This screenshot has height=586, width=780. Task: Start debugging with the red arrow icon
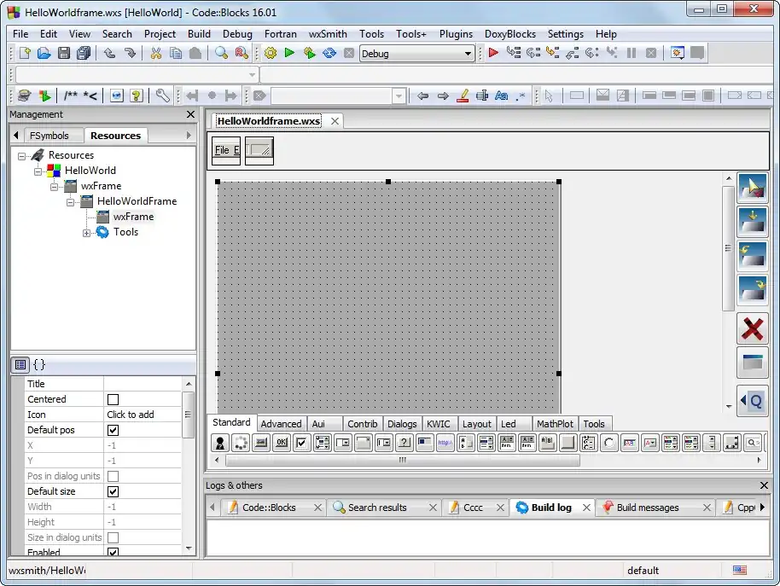click(x=493, y=53)
